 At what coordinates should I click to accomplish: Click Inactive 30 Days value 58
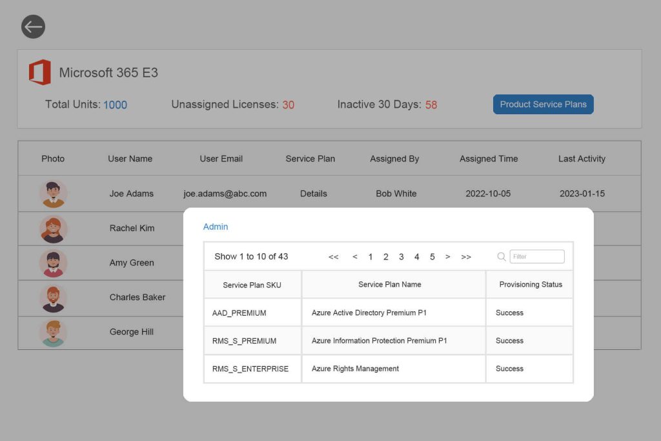431,105
